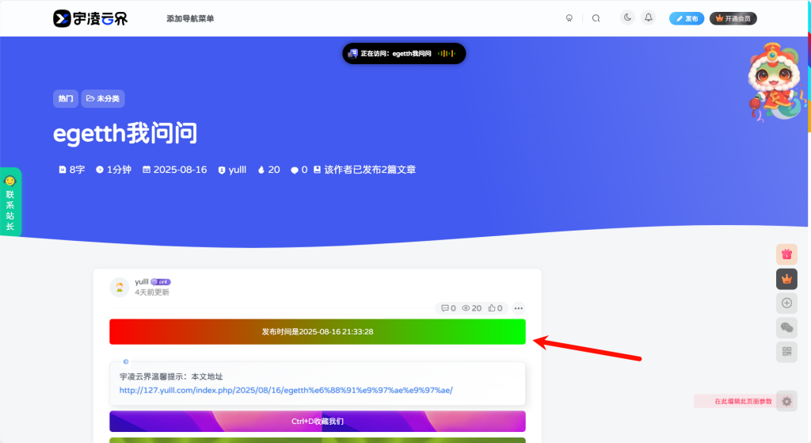811x443 pixels.
Task: Click the medal rank icon in header
Action: pyautogui.click(x=569, y=18)
